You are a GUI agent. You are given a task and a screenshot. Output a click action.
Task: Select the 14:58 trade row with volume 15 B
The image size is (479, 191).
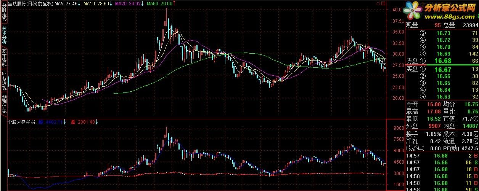click(442, 176)
